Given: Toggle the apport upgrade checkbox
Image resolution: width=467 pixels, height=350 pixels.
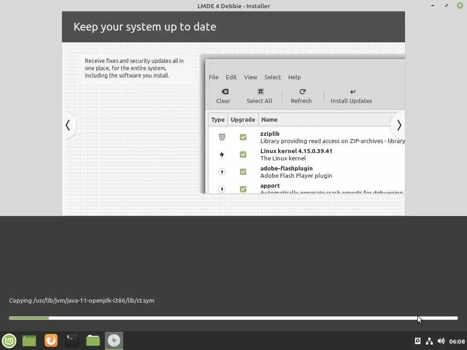Looking at the screenshot, I should coord(243,189).
